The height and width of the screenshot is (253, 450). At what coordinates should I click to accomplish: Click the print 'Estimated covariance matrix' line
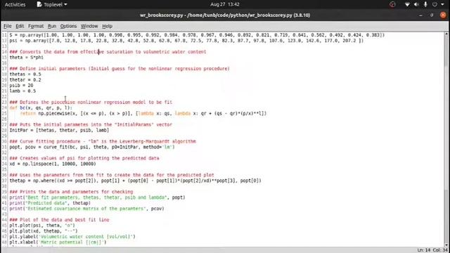point(86,209)
